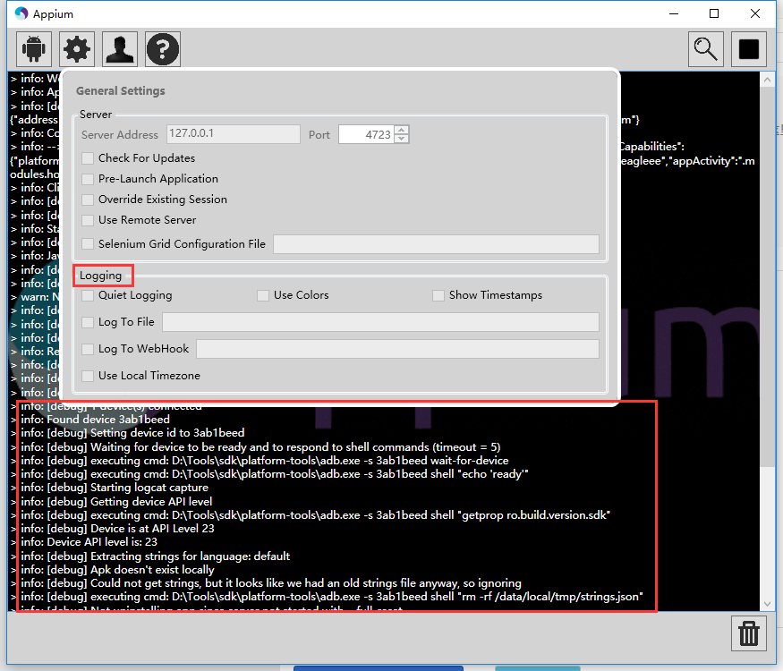Click log line 'Apk doesn't exist locally'
This screenshot has height=671, width=783.
(117, 570)
